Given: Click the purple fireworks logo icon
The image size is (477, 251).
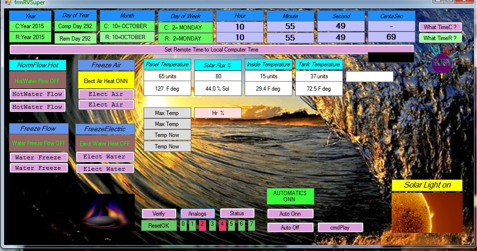Looking at the screenshot, I should click(441, 63).
